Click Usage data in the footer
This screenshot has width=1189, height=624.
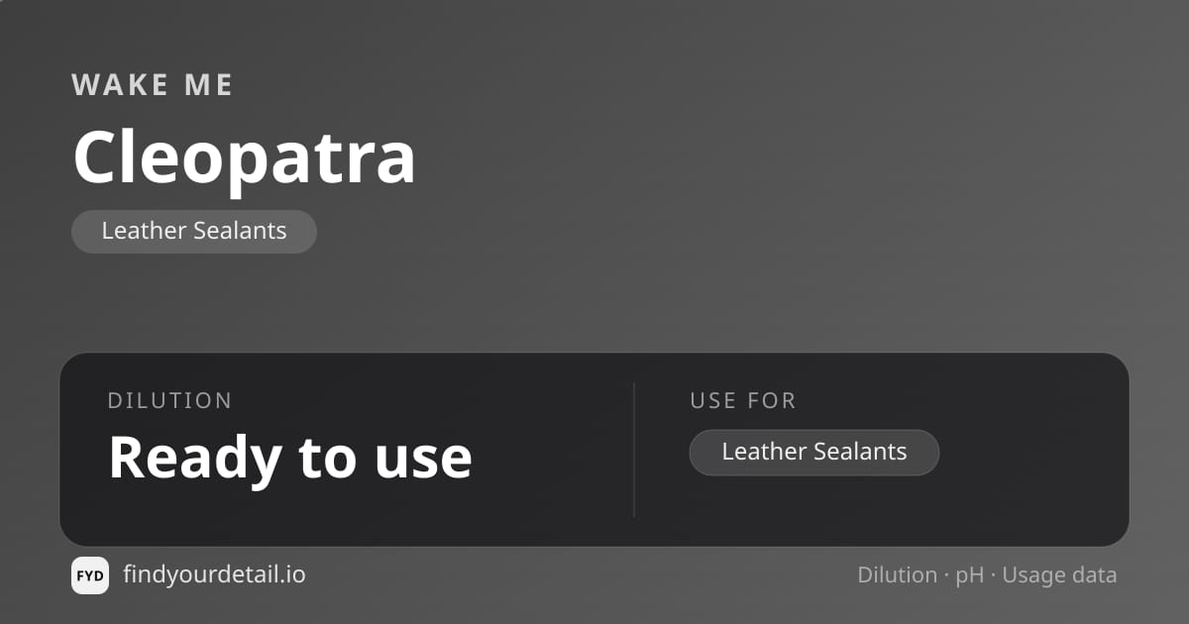point(1059,576)
